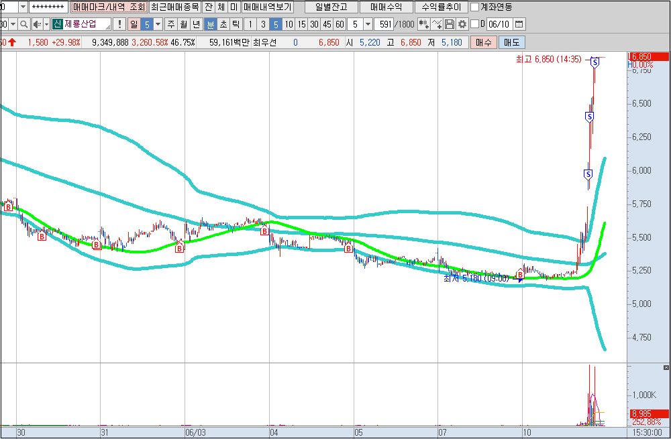Select the 미 button
This screenshot has width=671, height=439.
tap(234, 7)
